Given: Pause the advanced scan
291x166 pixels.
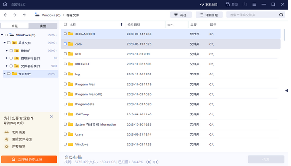Looking at the screenshot, I should pos(156,162).
